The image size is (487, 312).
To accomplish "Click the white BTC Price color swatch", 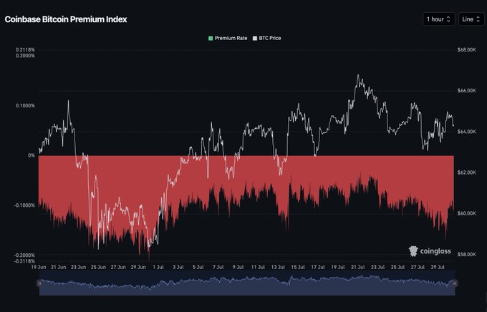I will [x=255, y=38].
